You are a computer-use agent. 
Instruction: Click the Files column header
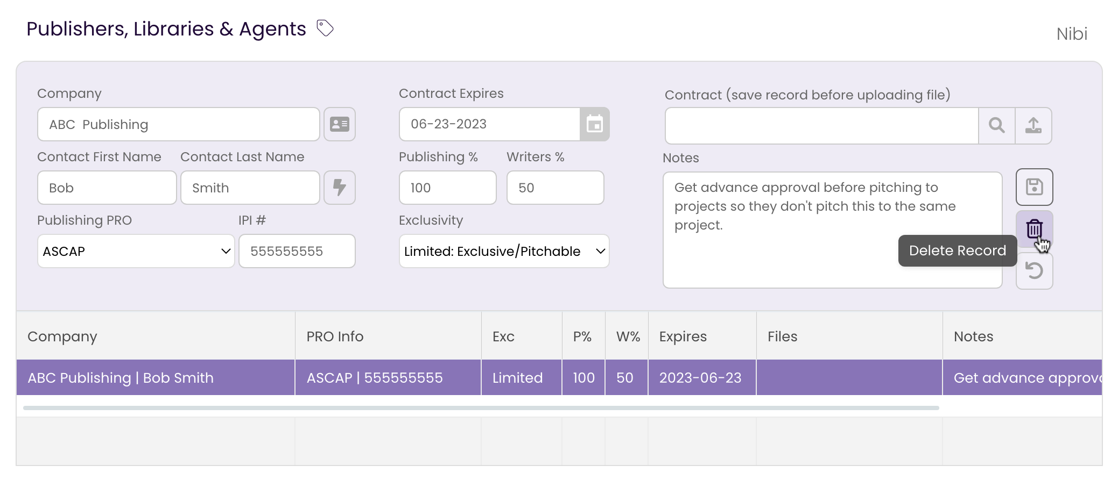coord(849,336)
